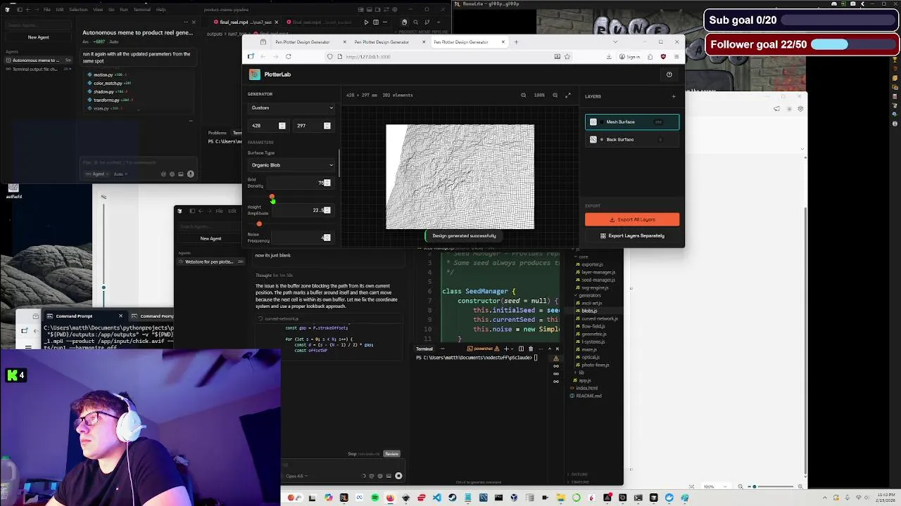901x506 pixels.
Task: Delete the terminal with the trash icon
Action: 531,349
